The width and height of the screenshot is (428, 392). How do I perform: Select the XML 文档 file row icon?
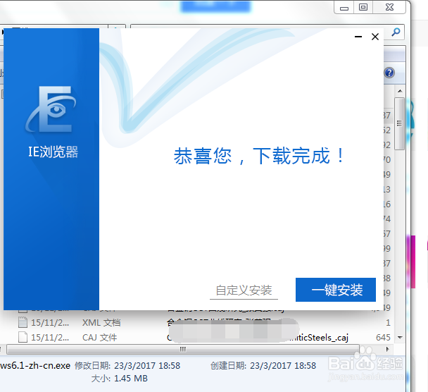[23, 322]
